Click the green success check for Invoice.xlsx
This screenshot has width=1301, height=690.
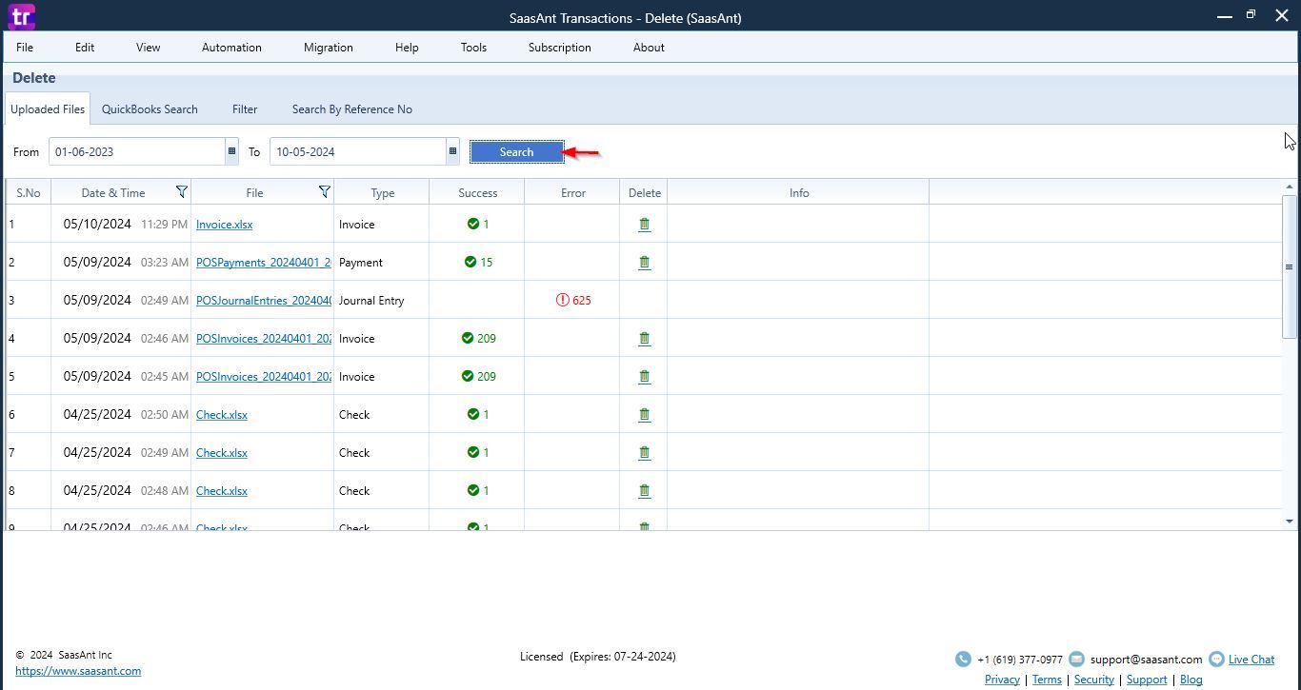472,224
